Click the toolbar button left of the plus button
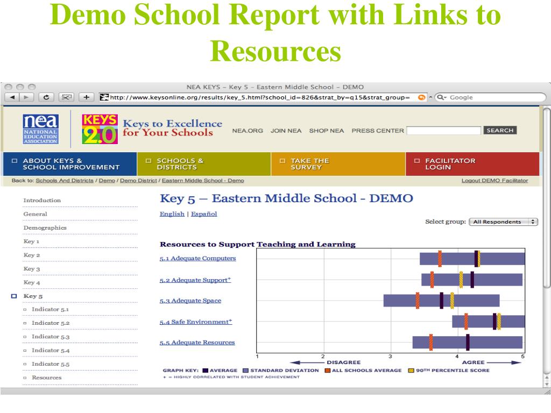This screenshot has height=413, width=551. 66,97
